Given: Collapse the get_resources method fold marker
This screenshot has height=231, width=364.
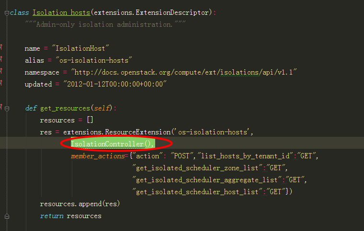Looking at the screenshot, I should (7, 109).
